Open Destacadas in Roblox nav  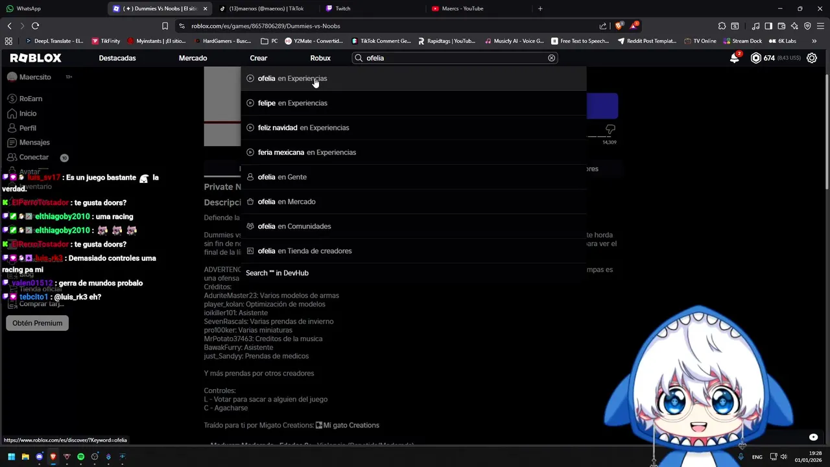tap(117, 58)
